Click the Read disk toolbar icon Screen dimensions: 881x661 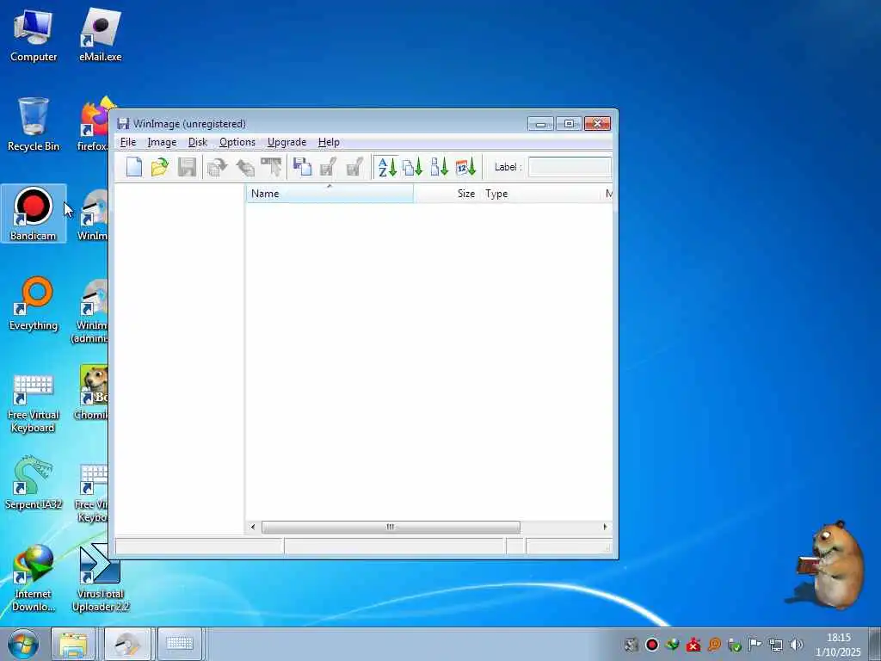click(217, 167)
